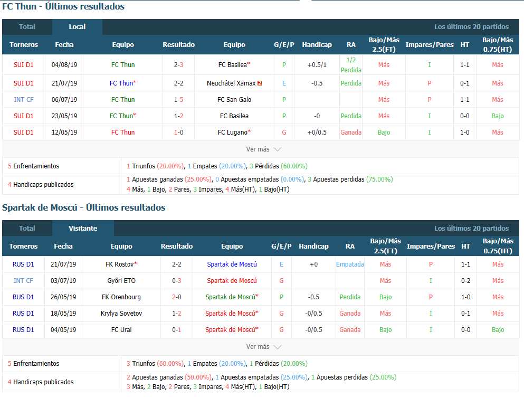The image size is (524, 398).
Task: Click the "Spartak de Moscú - Últimos resultados" heading
Action: [84, 207]
